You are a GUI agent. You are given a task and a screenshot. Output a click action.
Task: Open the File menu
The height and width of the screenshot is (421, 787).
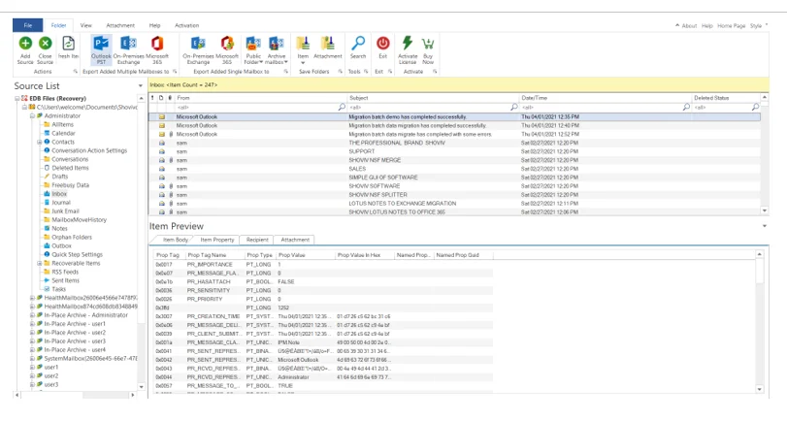coord(28,25)
